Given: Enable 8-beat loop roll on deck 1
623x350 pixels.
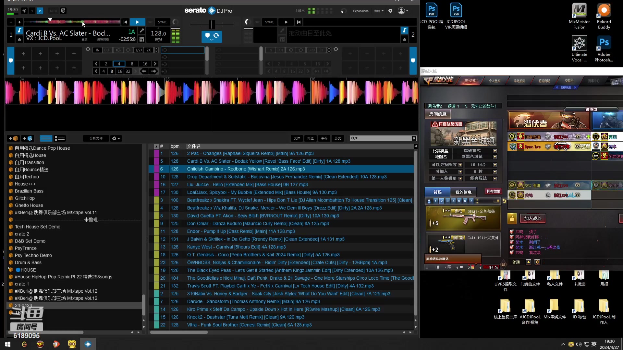Looking at the screenshot, I should (x=112, y=71).
